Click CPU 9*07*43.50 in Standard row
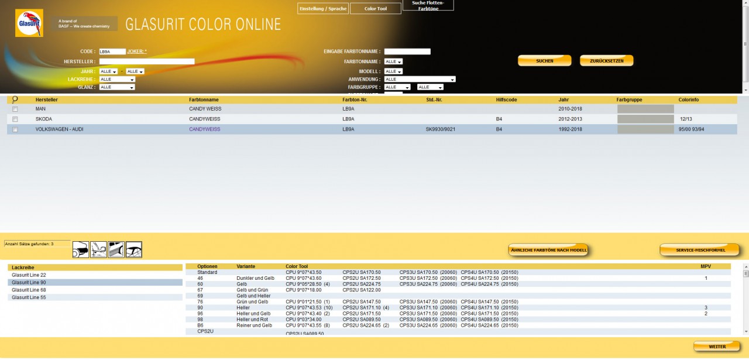749x360 pixels. point(303,272)
